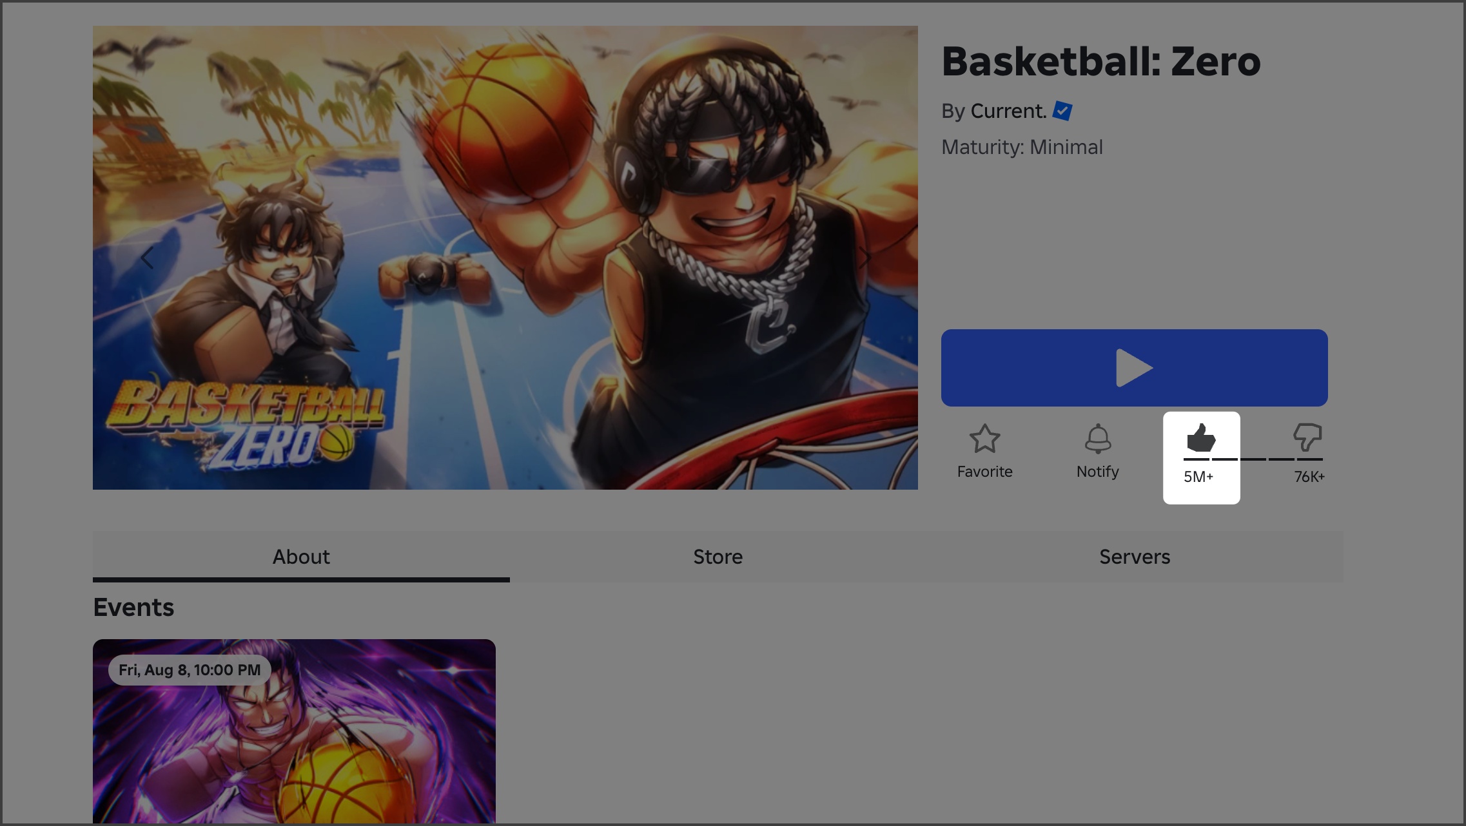Screen dimensions: 1466x826
Task: Click the verified badge next to Current.
Action: point(1061,110)
